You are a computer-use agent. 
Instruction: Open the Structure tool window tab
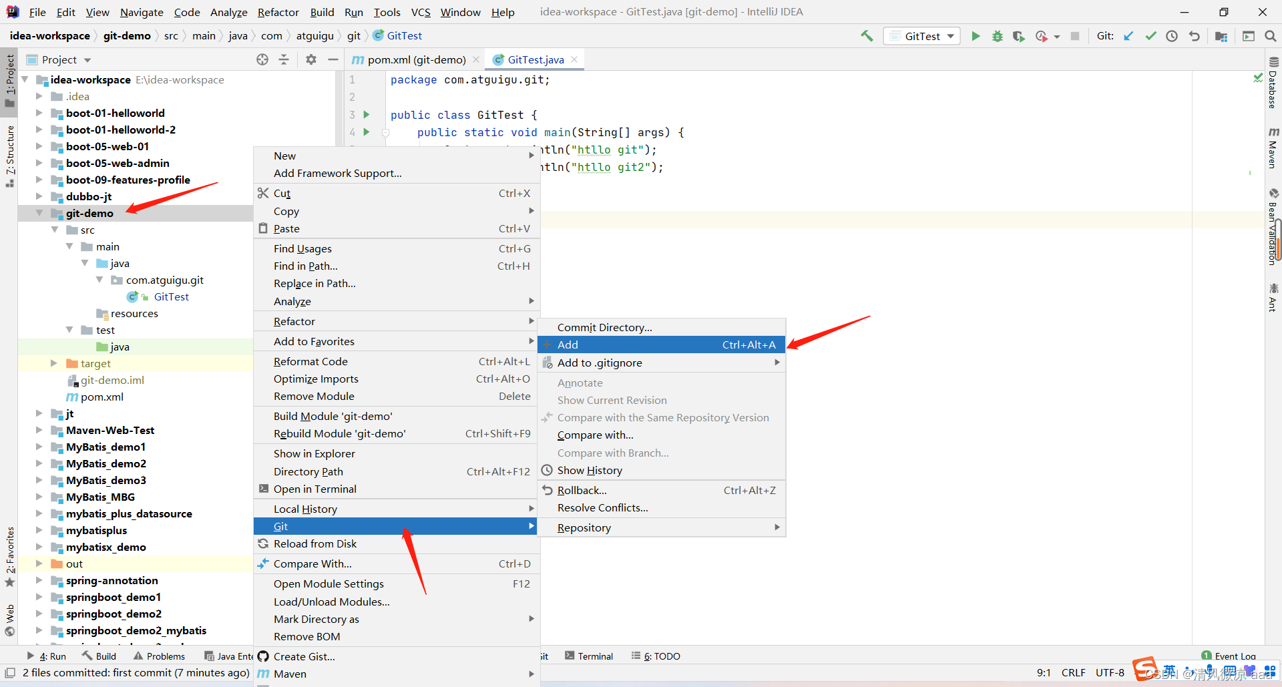pyautogui.click(x=10, y=156)
